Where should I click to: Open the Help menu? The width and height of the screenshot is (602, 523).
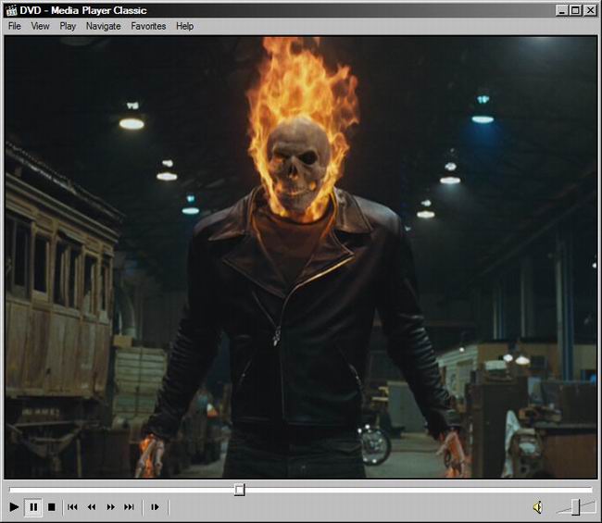coord(184,26)
